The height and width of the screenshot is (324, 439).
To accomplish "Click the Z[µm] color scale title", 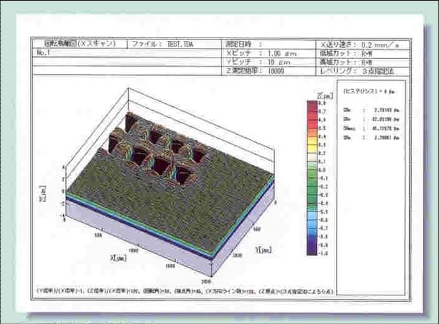I will [x=324, y=95].
